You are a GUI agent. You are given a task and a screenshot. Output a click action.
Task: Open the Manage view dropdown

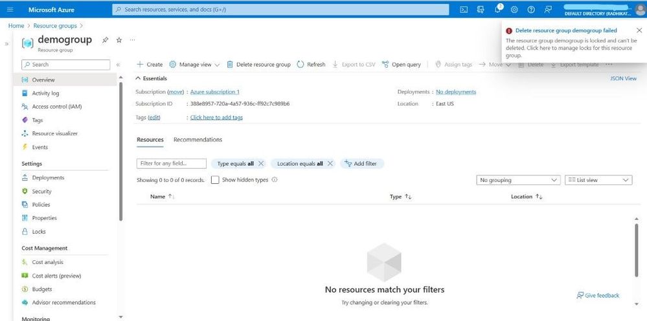coord(195,64)
